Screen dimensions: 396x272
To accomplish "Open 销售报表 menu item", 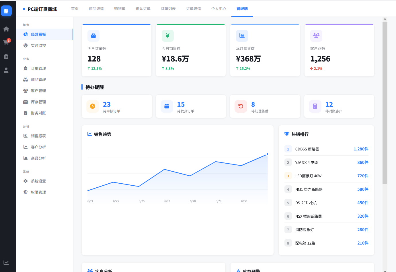I will click(44, 136).
